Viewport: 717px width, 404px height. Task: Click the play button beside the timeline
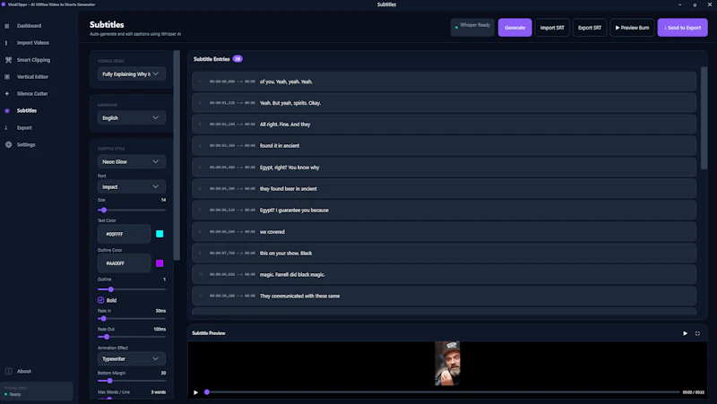195,392
